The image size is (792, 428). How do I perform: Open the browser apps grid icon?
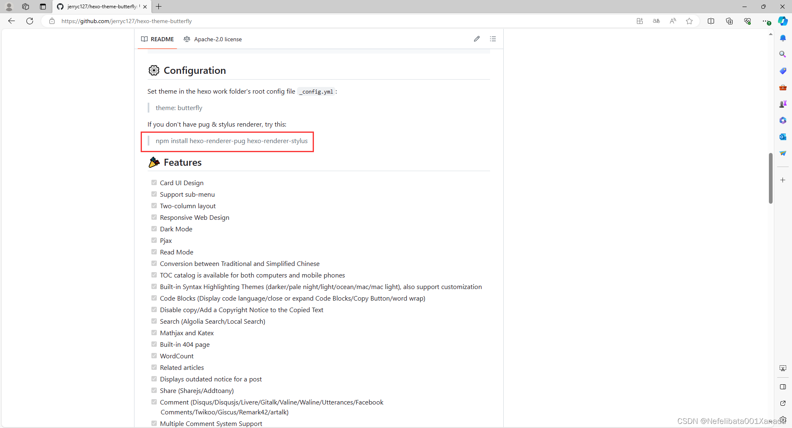(640, 21)
